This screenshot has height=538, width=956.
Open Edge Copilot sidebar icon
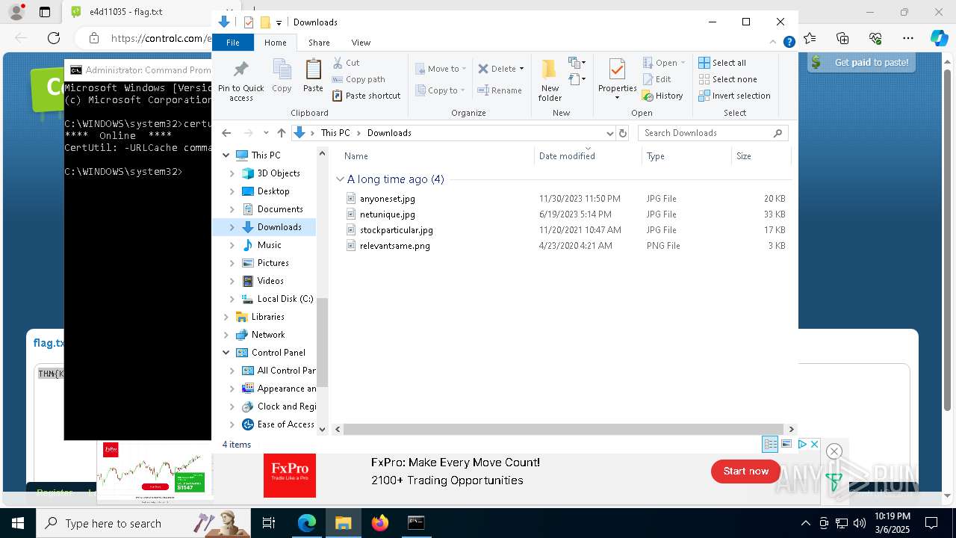pos(939,38)
